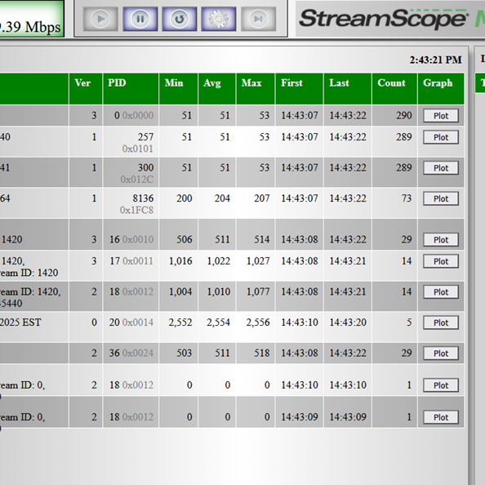Click Plot in row with First 14:43:09
Viewport: 485px width, 485px height.
coord(441,417)
